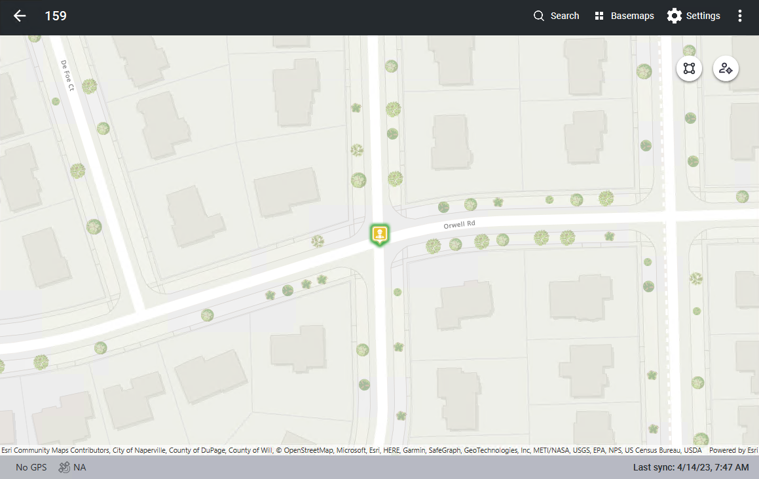This screenshot has height=479, width=759.
Task: Open the Basemaps grid icon
Action: (599, 16)
